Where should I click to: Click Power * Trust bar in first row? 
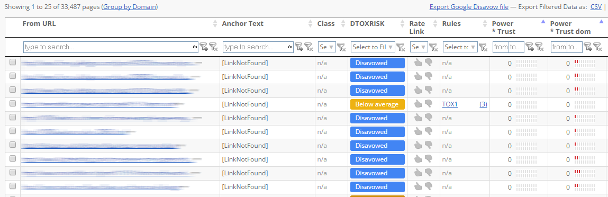[x=527, y=63]
